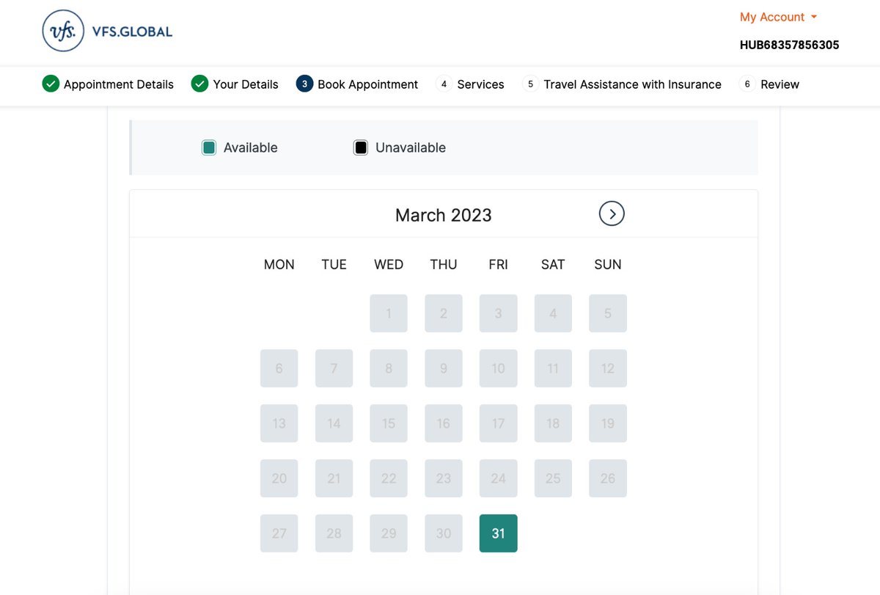Click the step 6 number circle

tap(747, 84)
